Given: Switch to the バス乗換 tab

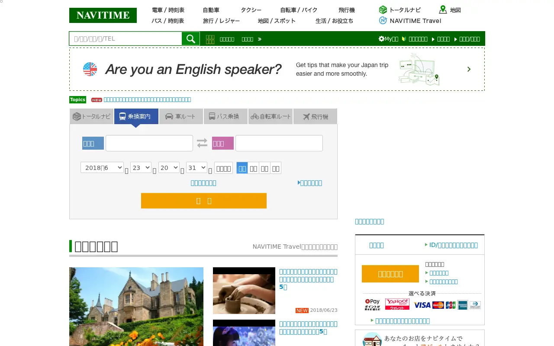Looking at the screenshot, I should tap(225, 116).
